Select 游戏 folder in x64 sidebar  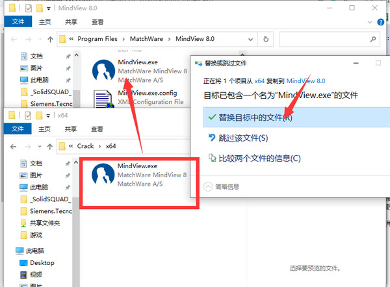tap(32, 235)
